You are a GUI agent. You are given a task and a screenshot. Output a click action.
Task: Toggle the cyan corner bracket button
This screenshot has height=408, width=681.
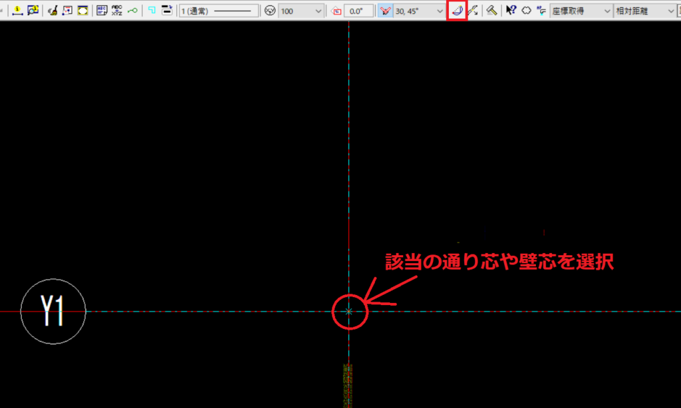tap(152, 11)
